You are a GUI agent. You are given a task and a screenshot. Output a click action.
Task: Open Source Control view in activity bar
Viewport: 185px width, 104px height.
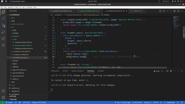click(3, 25)
